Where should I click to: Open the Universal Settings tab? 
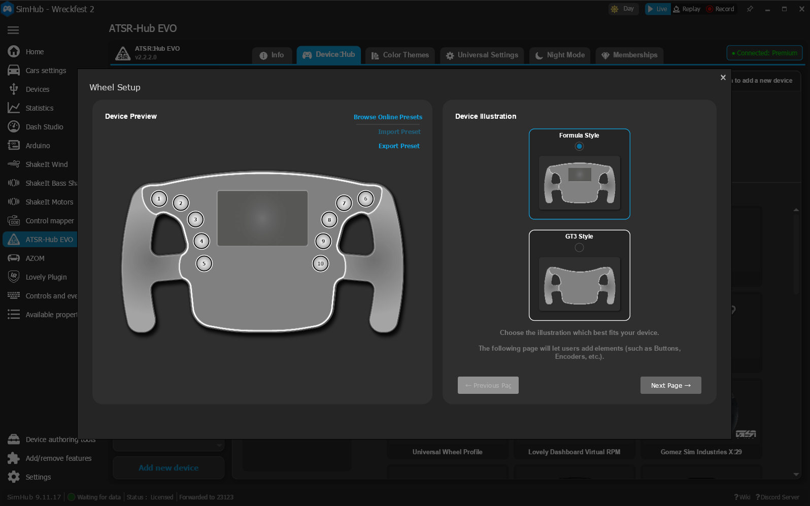click(482, 55)
